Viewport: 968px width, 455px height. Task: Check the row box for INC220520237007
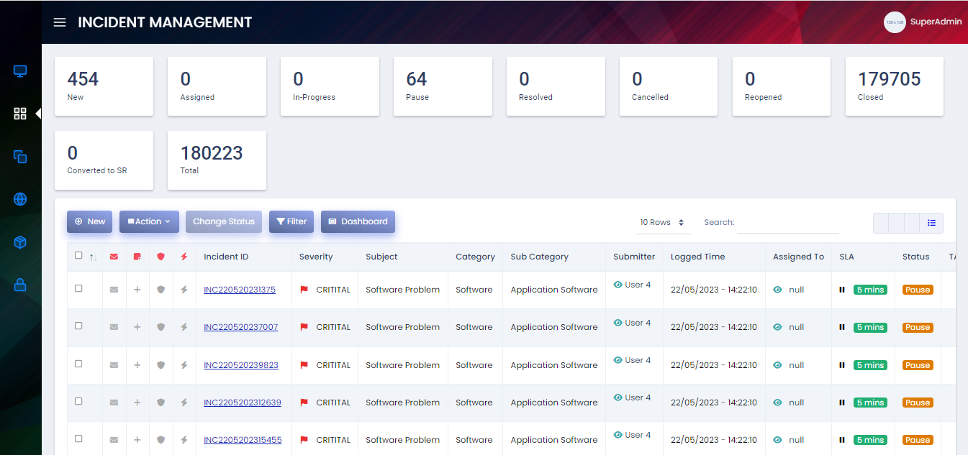tap(78, 326)
